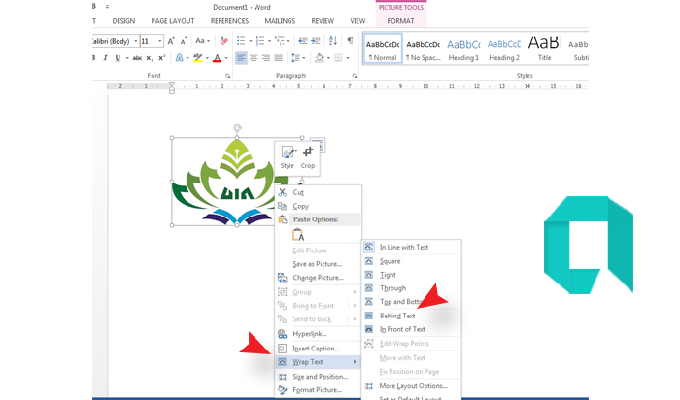Align text left
The image size is (680, 400).
[241, 58]
